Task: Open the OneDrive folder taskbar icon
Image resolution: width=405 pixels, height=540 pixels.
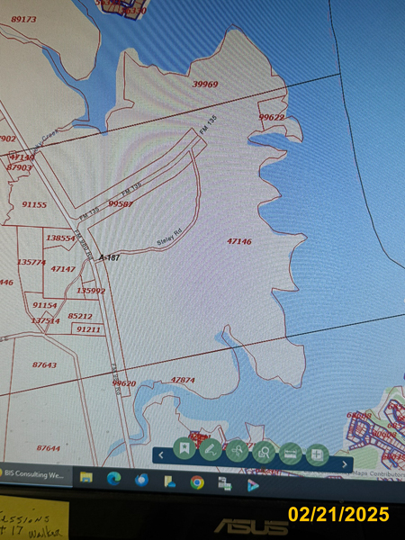Action: [x=169, y=481]
